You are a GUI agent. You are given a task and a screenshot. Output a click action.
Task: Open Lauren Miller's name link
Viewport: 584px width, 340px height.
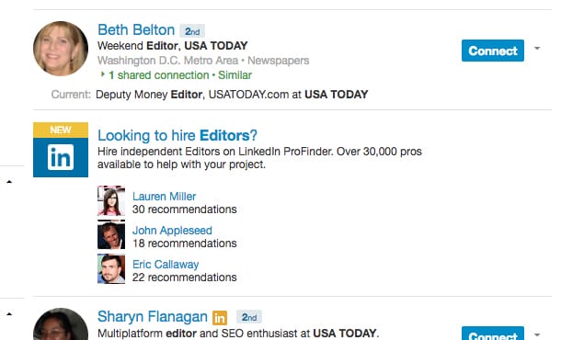coord(164,197)
